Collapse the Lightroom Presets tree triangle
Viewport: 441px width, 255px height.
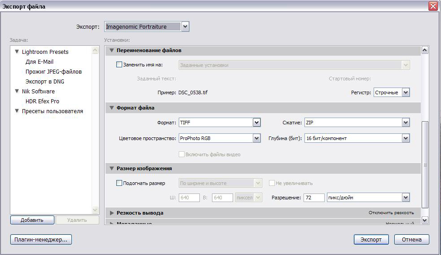click(17, 52)
